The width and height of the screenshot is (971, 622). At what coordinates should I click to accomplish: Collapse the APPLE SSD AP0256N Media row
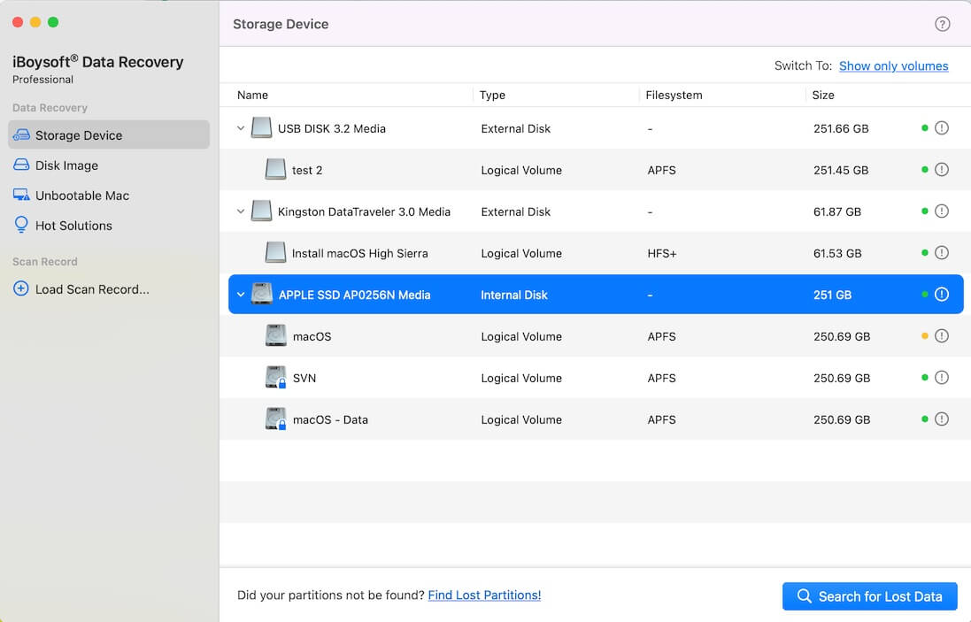241,295
